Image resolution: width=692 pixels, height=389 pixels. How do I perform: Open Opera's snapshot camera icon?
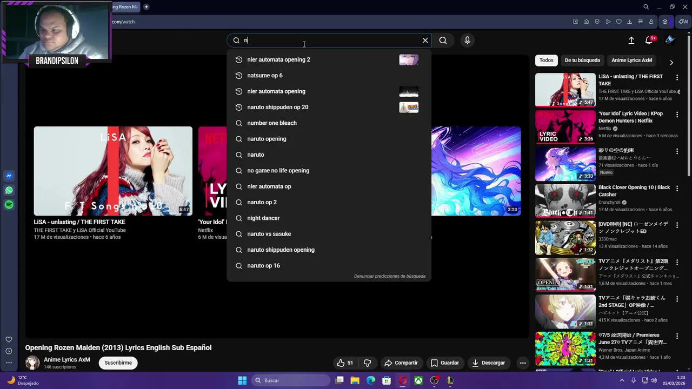pyautogui.click(x=586, y=22)
